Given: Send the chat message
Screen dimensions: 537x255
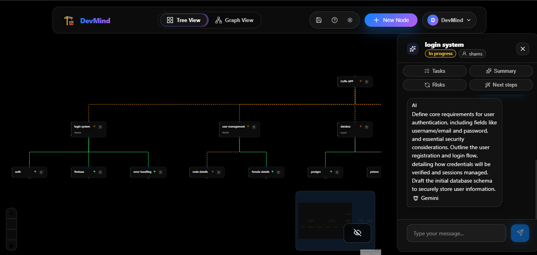Looking at the screenshot, I should (x=520, y=233).
